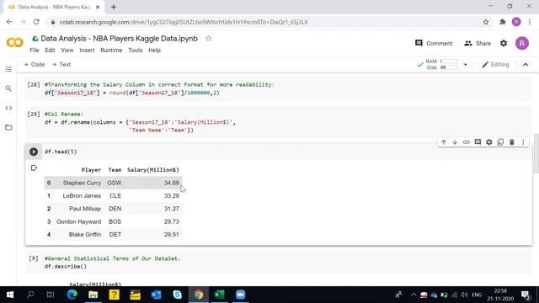Open the File menu

point(35,50)
